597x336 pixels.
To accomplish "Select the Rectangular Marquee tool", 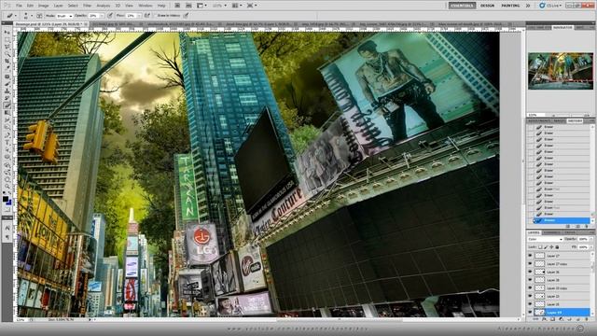I will [x=7, y=39].
